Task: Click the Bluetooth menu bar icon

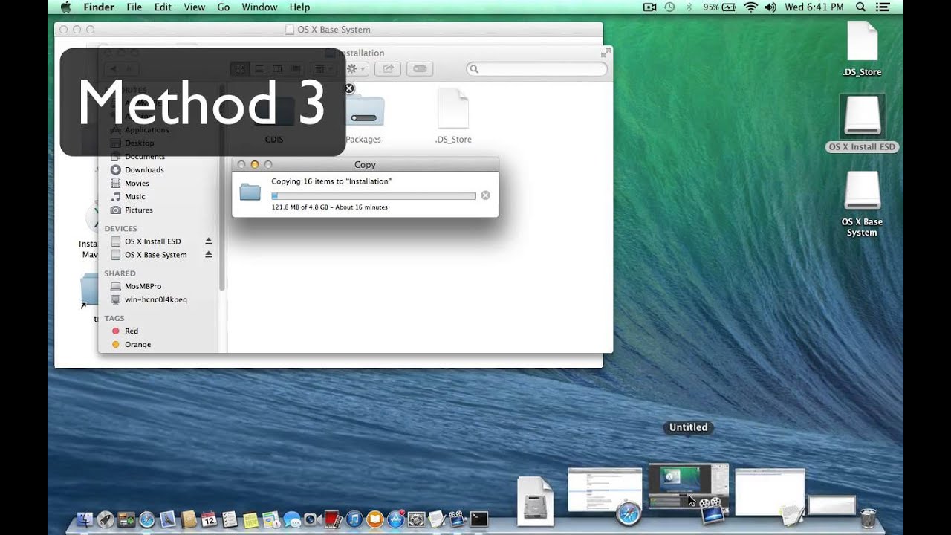Action: tap(689, 7)
